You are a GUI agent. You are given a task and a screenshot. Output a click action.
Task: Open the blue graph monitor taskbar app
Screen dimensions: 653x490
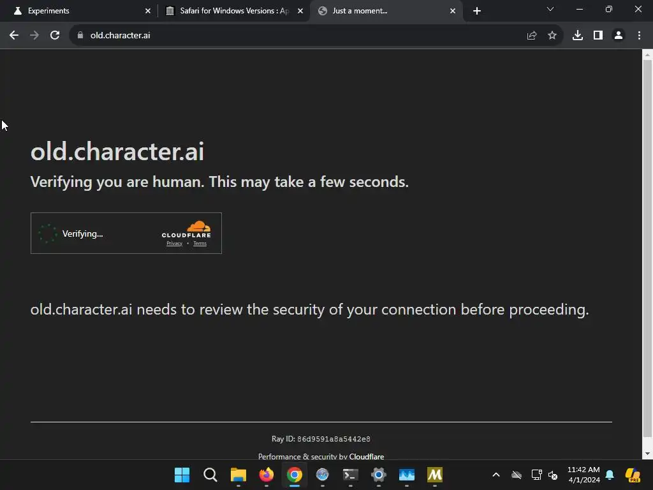406,475
